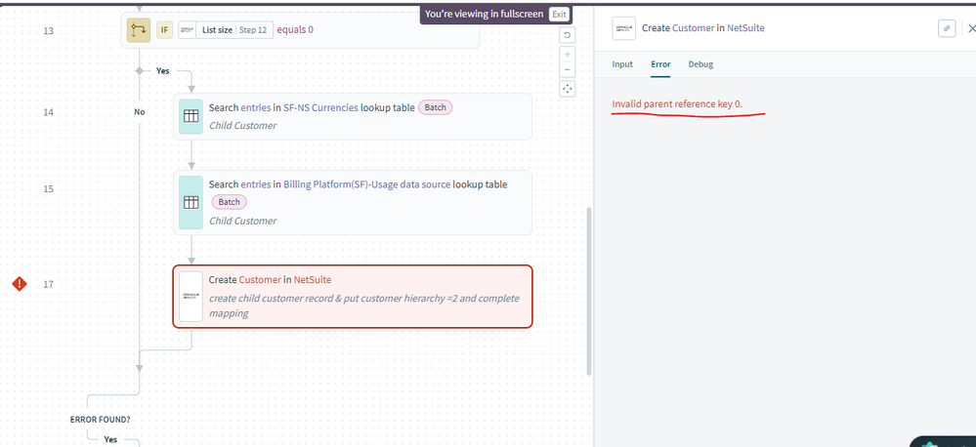Open the Create Customer in NetSuite step
The image size is (976, 447).
pos(353,297)
